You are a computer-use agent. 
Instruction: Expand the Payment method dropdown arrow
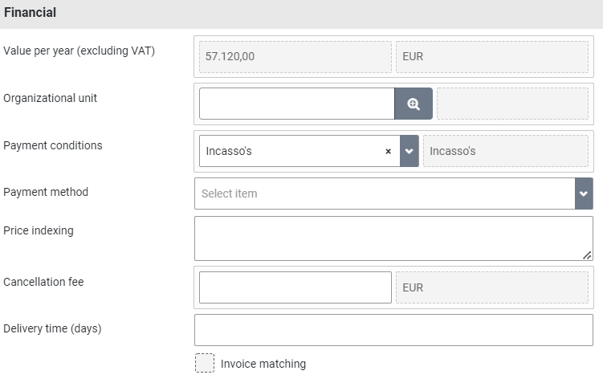584,194
